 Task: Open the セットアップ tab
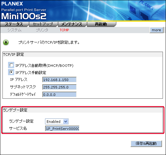click(44, 24)
